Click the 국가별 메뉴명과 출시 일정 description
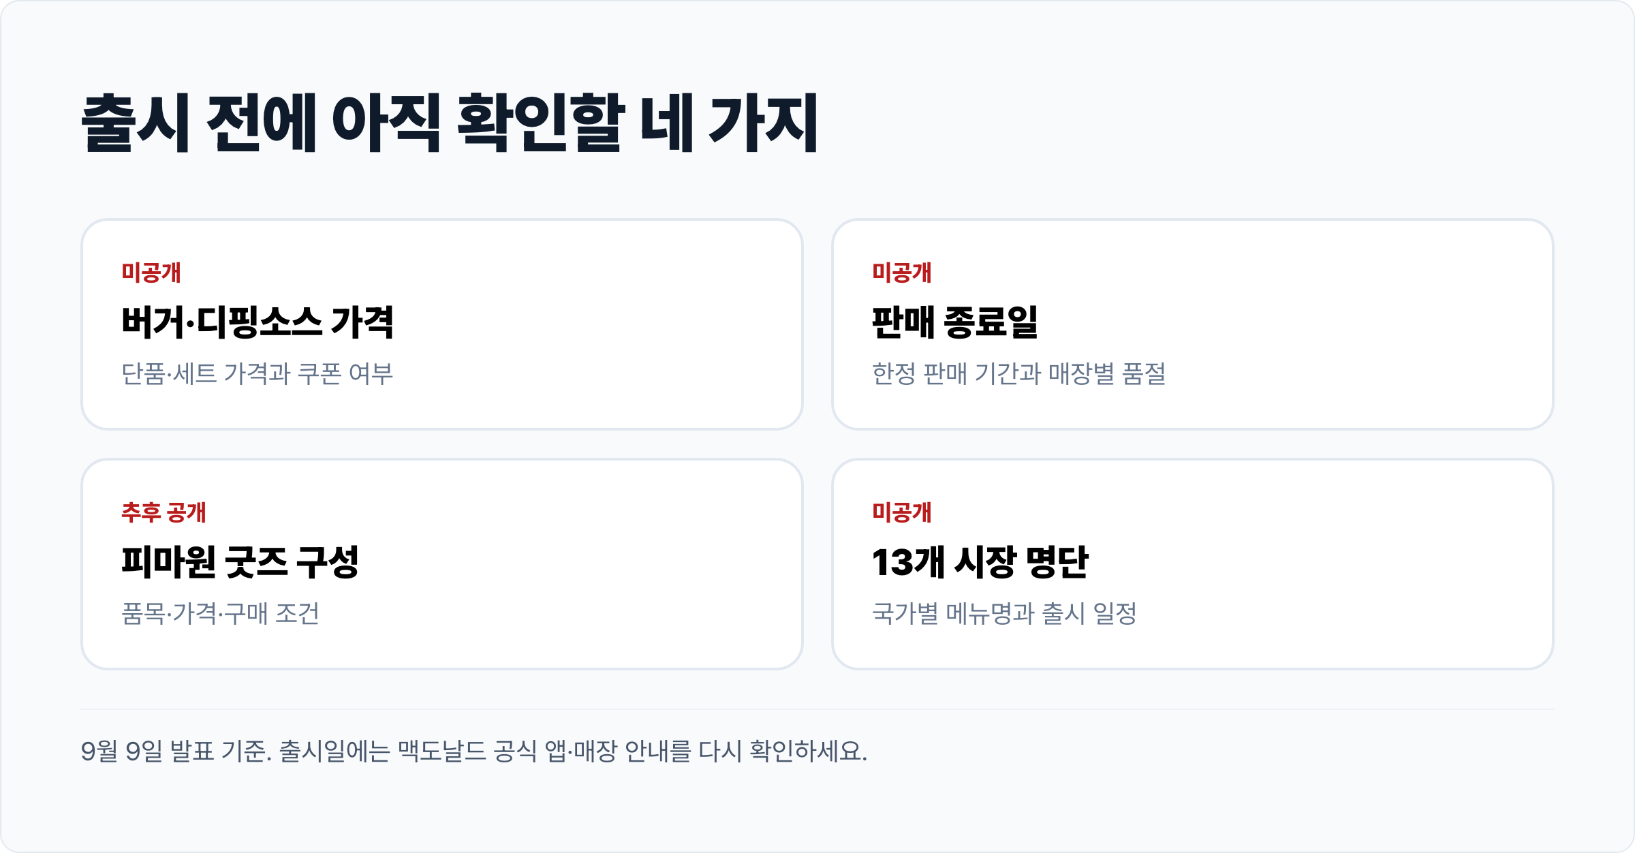This screenshot has width=1635, height=853. (x=1005, y=613)
